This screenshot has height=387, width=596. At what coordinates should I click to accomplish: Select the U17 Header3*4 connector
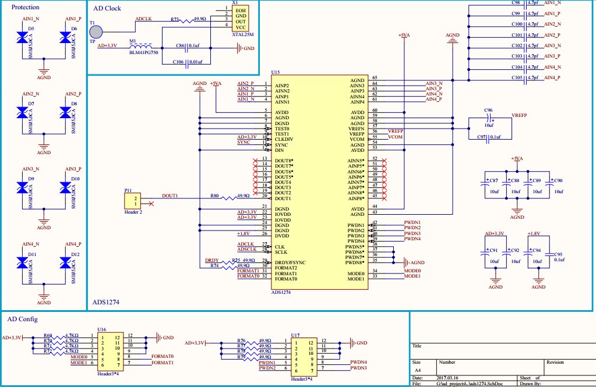coord(304,357)
